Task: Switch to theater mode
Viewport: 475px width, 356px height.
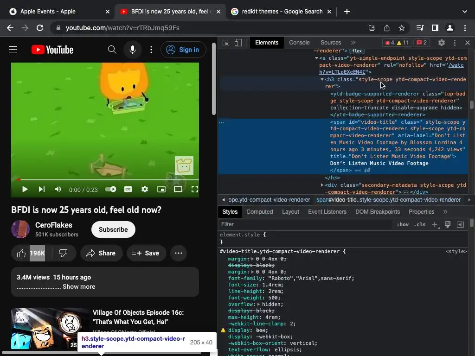Action: [178, 189]
